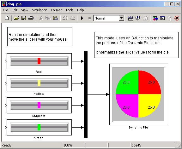
Task: Select the Dynamic Pie block
Action: coord(139,94)
